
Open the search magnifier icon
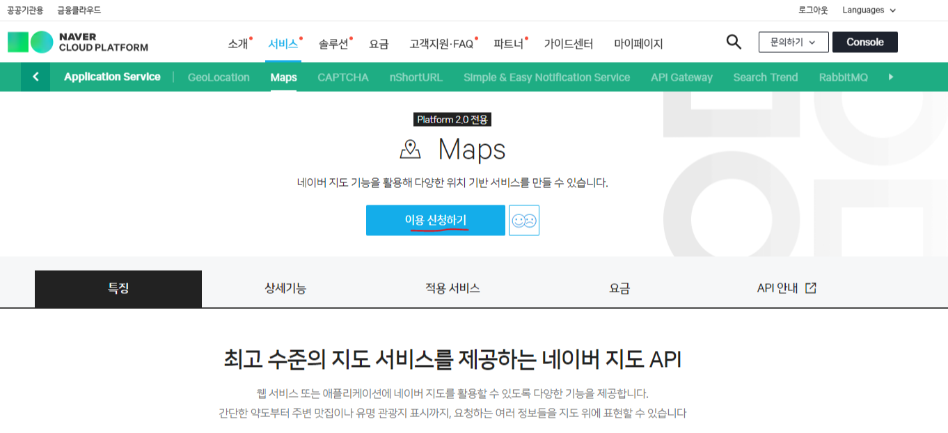point(734,42)
